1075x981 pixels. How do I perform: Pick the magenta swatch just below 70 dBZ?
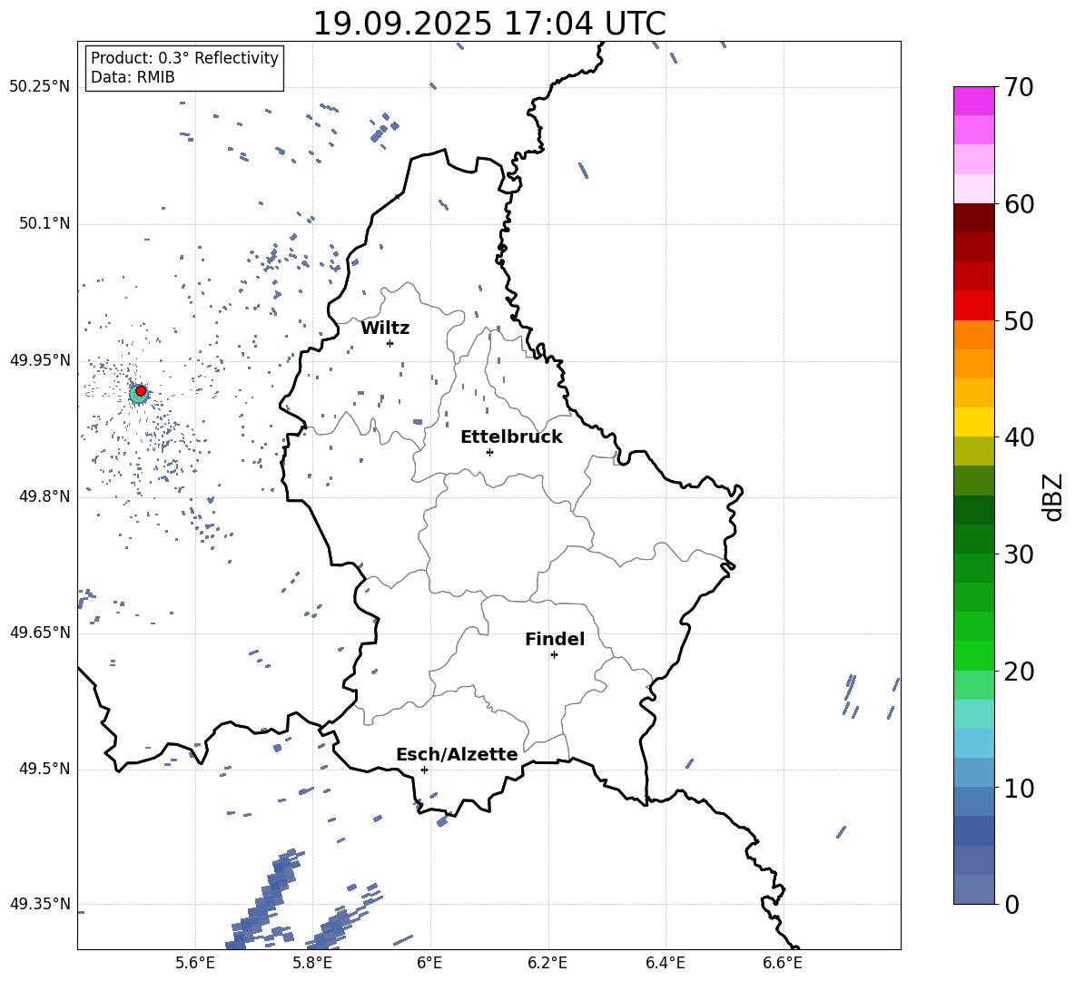tap(974, 102)
